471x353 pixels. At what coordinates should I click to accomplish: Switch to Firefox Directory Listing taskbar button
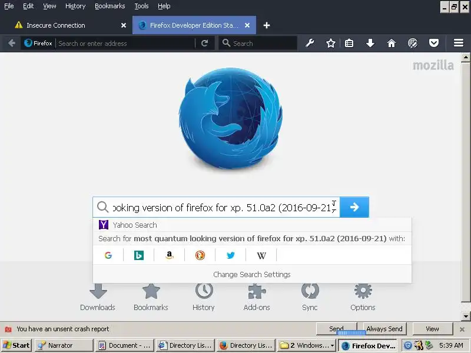point(246,345)
